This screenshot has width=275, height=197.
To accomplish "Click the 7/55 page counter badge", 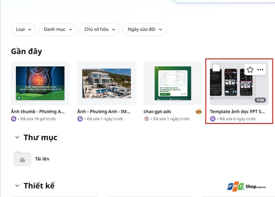I will click(x=260, y=100).
